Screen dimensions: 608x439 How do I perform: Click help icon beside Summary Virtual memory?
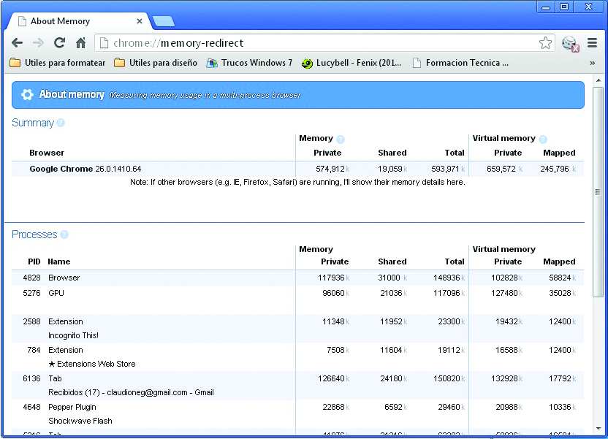pyautogui.click(x=543, y=139)
